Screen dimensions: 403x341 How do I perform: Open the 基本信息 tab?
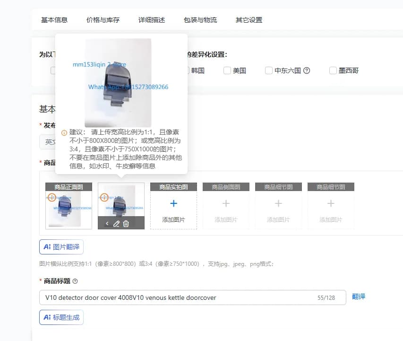pyautogui.click(x=54, y=20)
